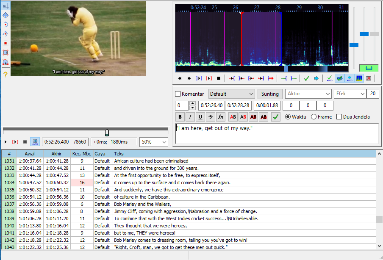Viewport: 383px width, 260px height.
Task: Toggle bold formatting in the edit bar
Action: tap(180, 117)
